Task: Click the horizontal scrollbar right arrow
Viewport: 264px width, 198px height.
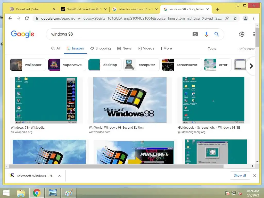Action: tap(253, 166)
